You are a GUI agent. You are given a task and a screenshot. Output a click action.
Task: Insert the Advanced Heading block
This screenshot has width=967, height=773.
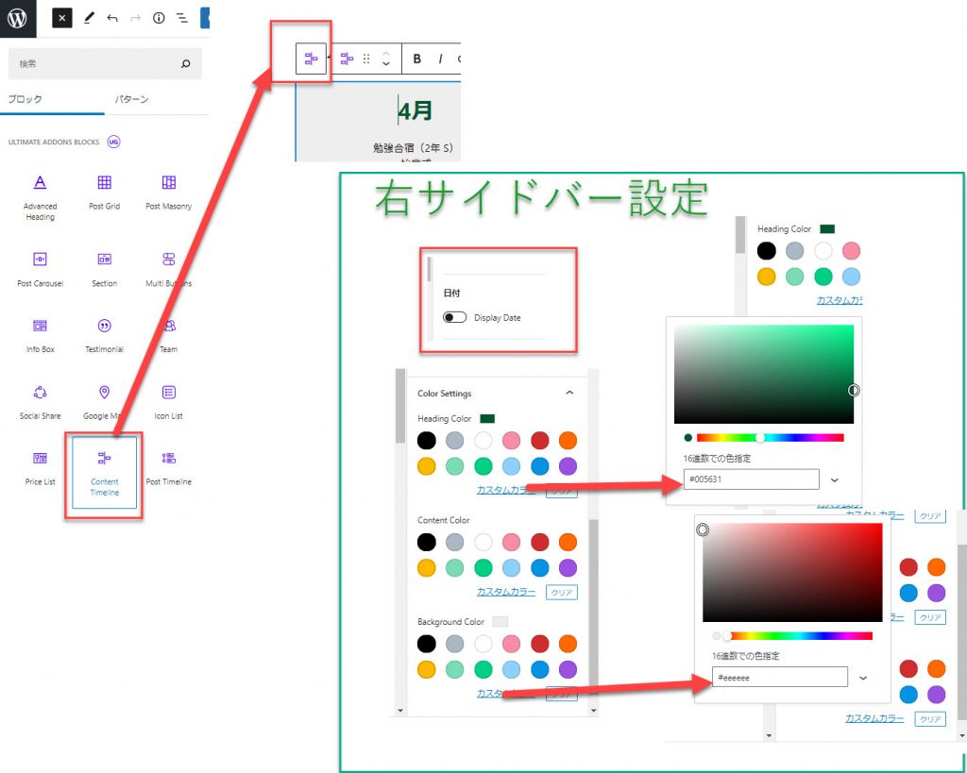click(x=40, y=197)
